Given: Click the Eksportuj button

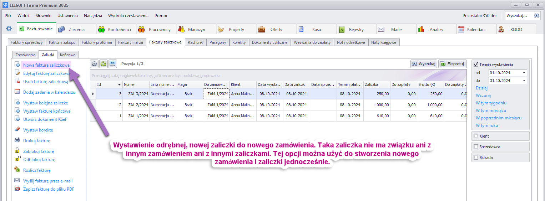Looking at the screenshot, I should click(x=453, y=64).
